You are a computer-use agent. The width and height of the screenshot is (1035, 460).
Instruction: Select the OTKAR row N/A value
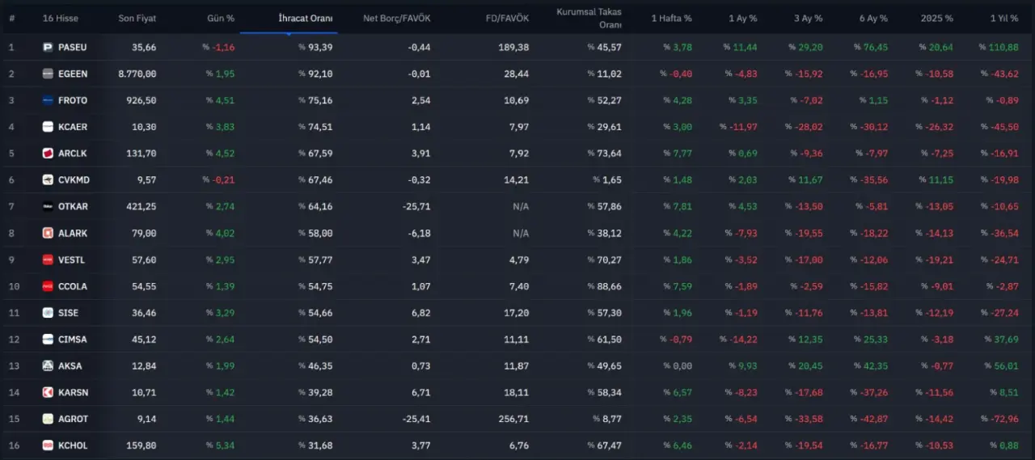coord(521,207)
